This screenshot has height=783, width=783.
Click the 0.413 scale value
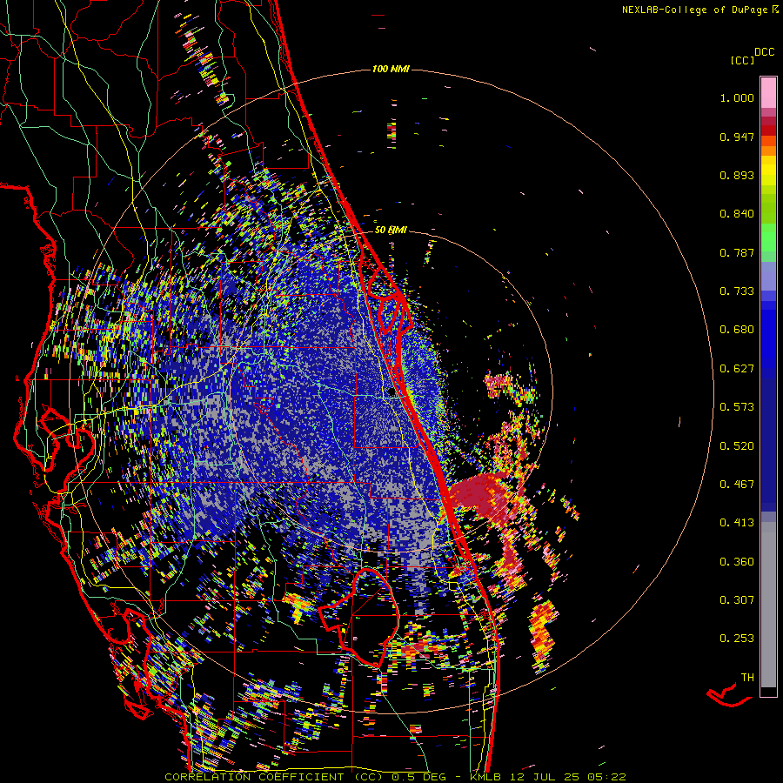click(x=737, y=523)
